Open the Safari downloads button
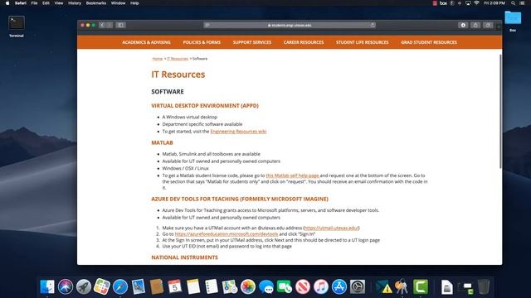The height and width of the screenshot is (298, 531). (x=463, y=25)
